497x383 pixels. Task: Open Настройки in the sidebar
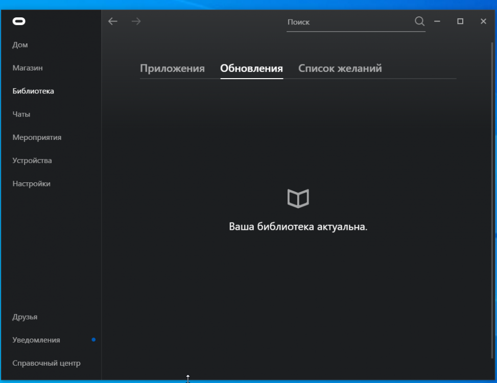31,183
